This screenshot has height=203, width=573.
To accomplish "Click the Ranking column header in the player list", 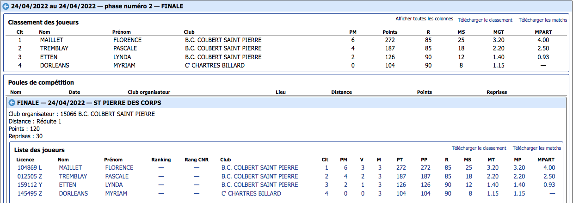I will [x=161, y=160].
